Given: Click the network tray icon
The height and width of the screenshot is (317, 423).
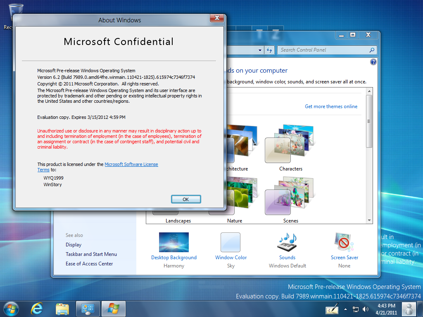Looking at the screenshot, I should pos(356,309).
